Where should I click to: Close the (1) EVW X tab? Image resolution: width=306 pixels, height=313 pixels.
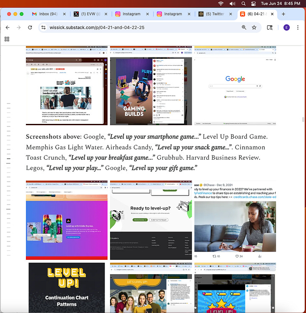[x=106, y=14]
